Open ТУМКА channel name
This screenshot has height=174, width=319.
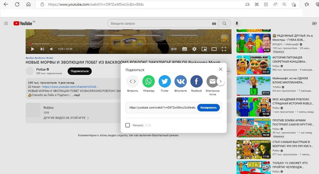tap(276, 87)
